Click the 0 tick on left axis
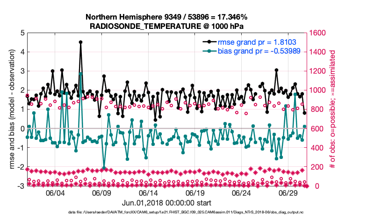The image size is (388, 219). pyautogui.click(x=22, y=129)
